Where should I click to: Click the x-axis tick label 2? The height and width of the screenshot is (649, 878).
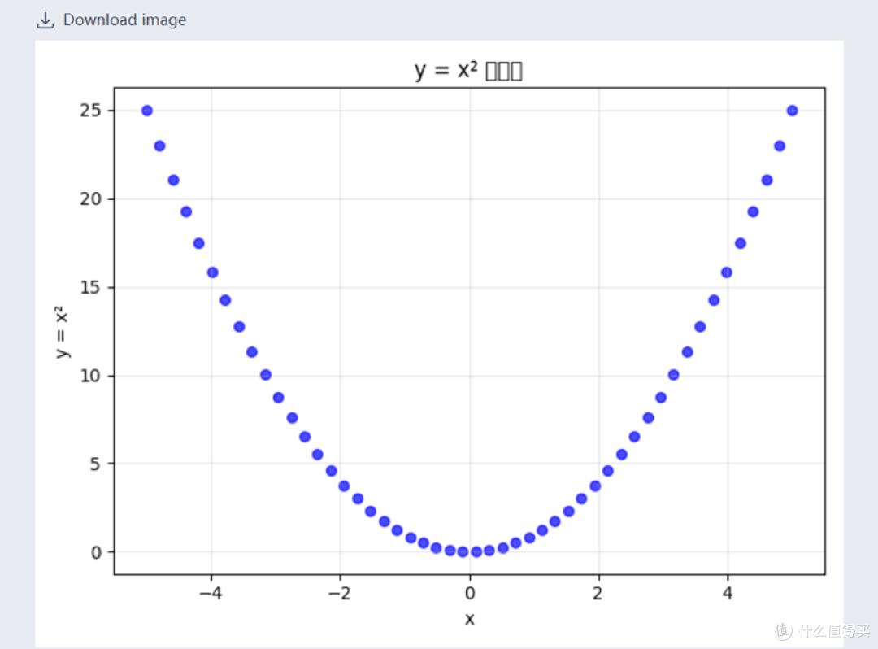(598, 593)
